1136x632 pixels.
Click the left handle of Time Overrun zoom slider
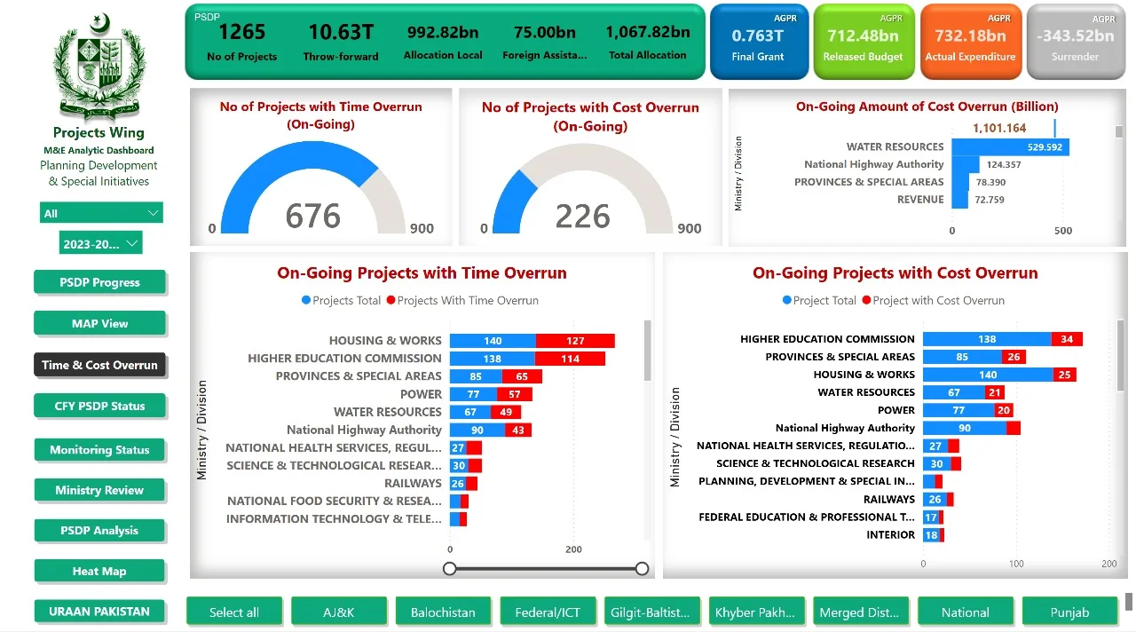tap(450, 568)
